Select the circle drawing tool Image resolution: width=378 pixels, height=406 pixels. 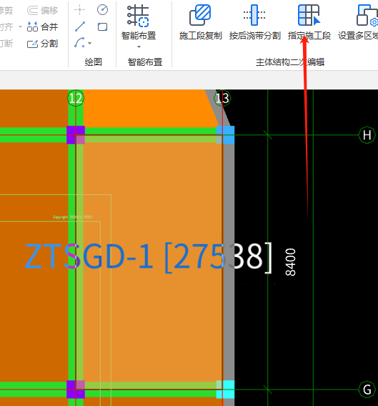point(103,10)
